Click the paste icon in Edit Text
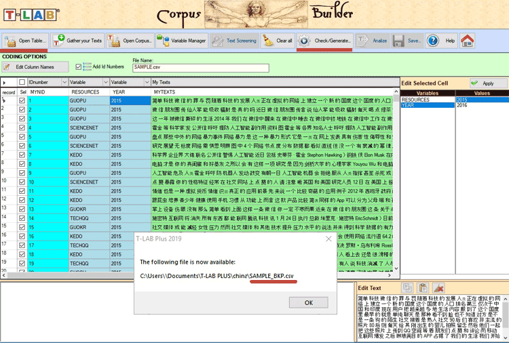This screenshot has width=509, height=343. coord(423,288)
